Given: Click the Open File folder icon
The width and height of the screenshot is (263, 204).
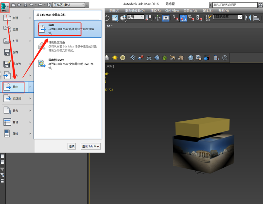Looking at the screenshot, I should pyautogui.click(x=19, y=5).
